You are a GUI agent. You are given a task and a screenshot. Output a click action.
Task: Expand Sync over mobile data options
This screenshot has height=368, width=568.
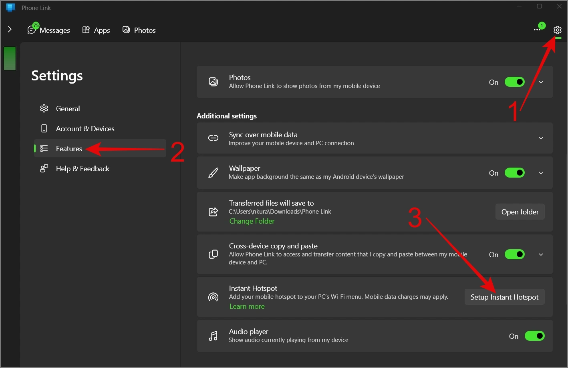[541, 138]
